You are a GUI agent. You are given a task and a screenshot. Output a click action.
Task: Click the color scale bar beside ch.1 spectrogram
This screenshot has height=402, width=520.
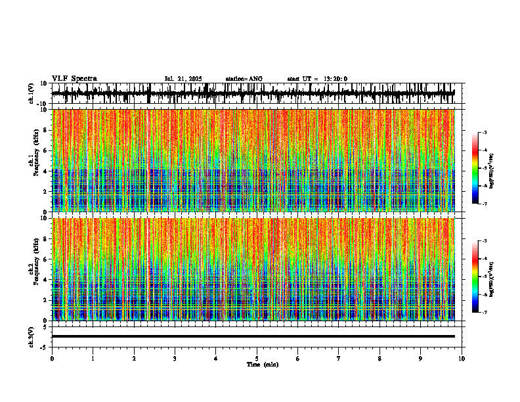[x=475, y=168]
